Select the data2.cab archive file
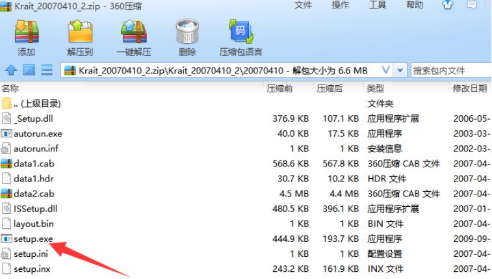492x279 pixels. tap(32, 193)
